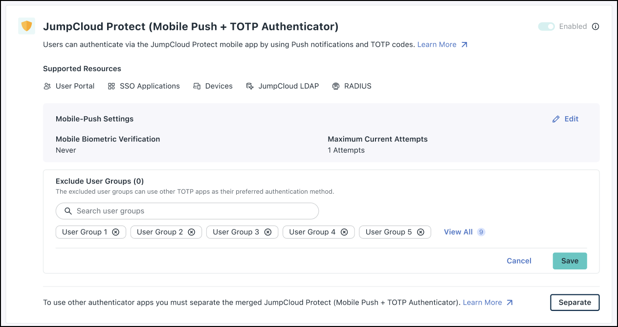This screenshot has height=327, width=618.
Task: Select the SSO Applications resource icon
Action: point(111,86)
